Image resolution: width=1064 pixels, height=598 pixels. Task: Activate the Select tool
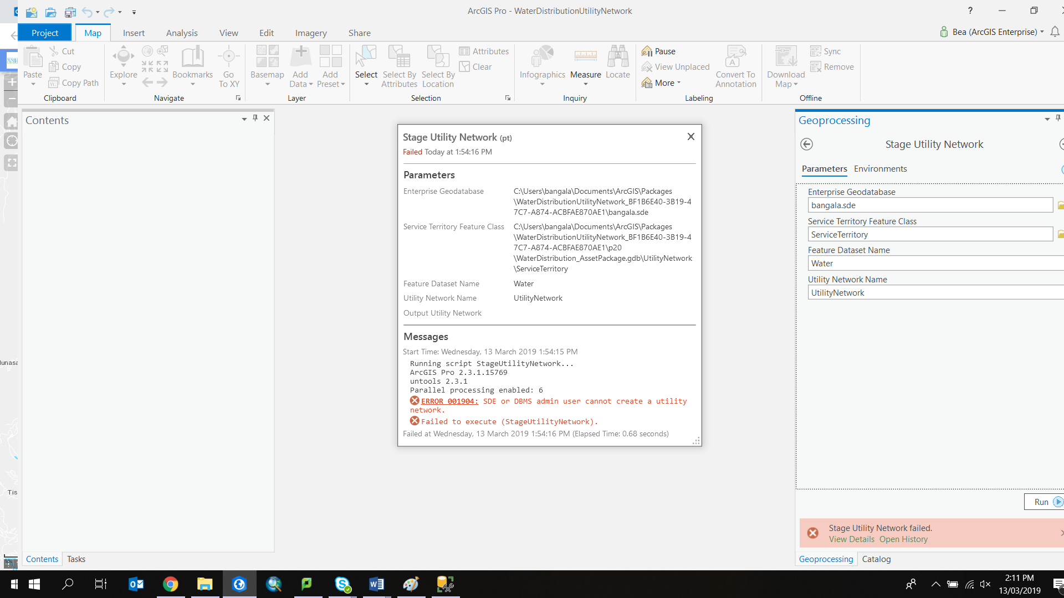coord(366,57)
